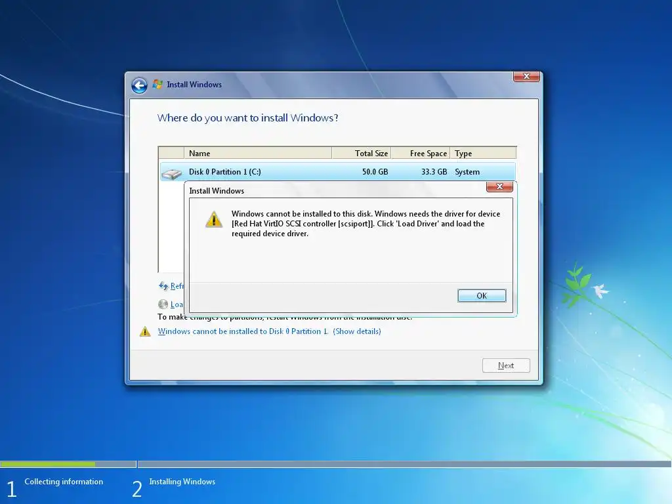Click the System type cell
Viewport: 672px width, 504px height.
coord(467,172)
